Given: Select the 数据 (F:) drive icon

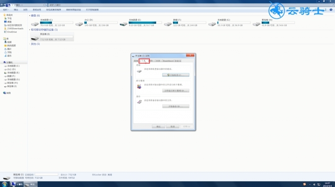Looking at the screenshot, I should tap(168, 24).
